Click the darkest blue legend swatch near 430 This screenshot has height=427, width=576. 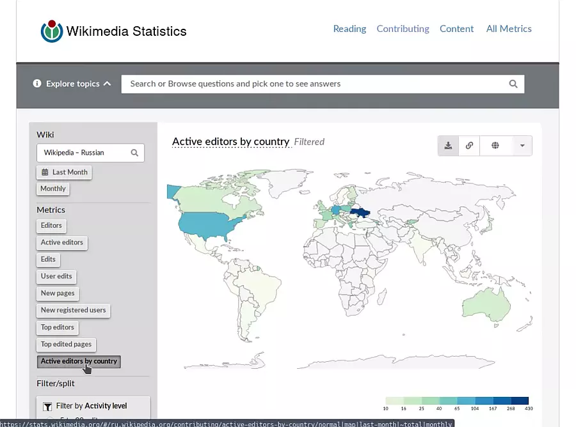(x=520, y=401)
